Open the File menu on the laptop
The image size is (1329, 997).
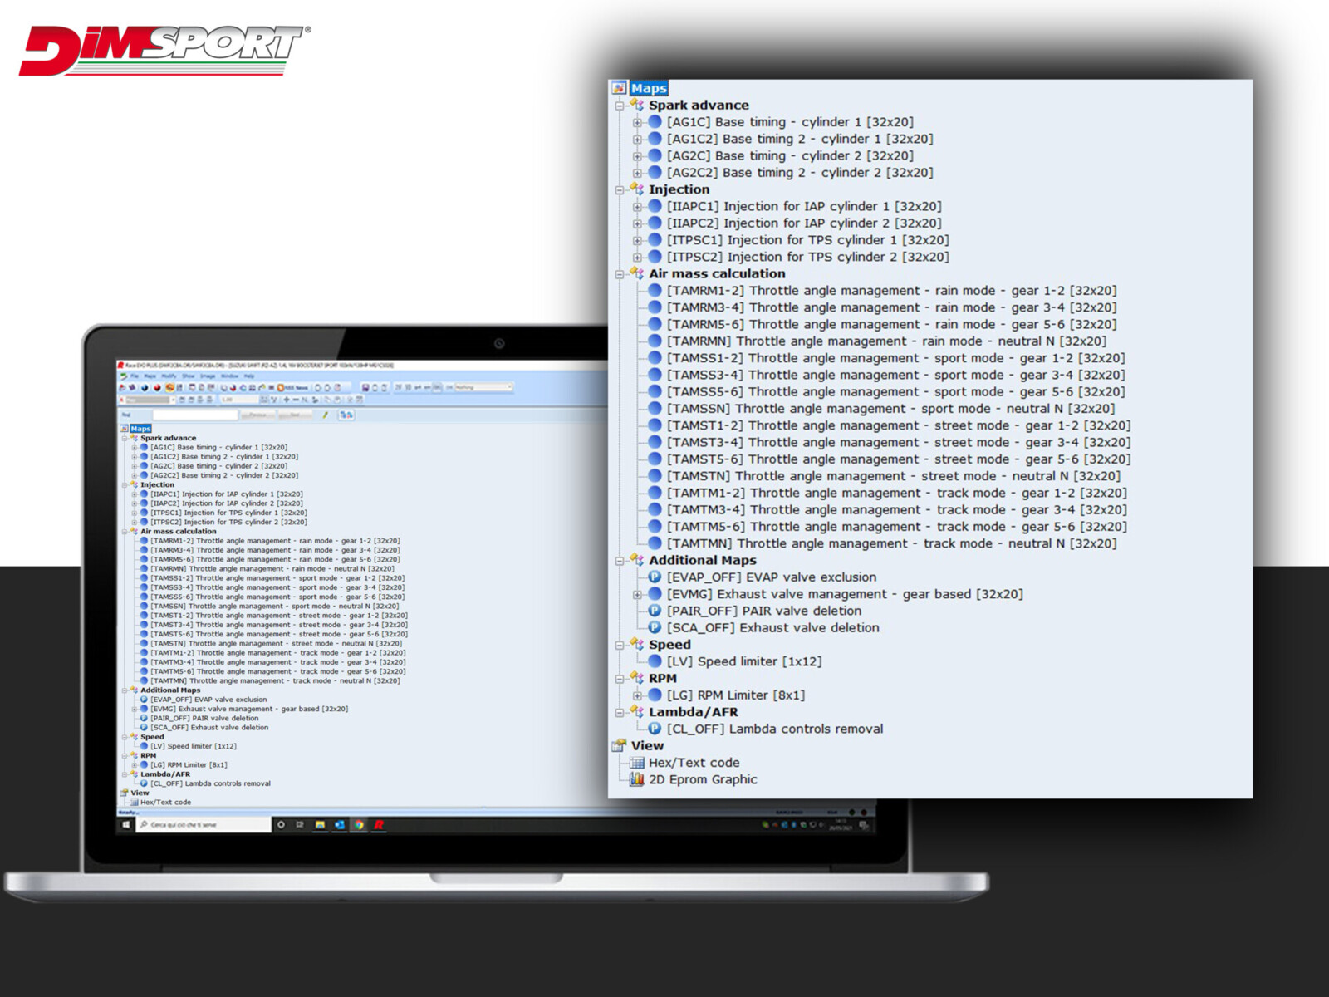134,376
